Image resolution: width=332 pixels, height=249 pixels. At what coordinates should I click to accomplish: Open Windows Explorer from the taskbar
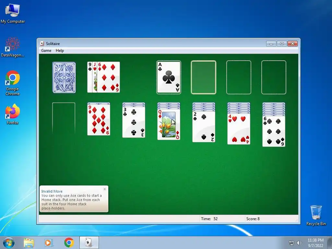click(x=29, y=243)
